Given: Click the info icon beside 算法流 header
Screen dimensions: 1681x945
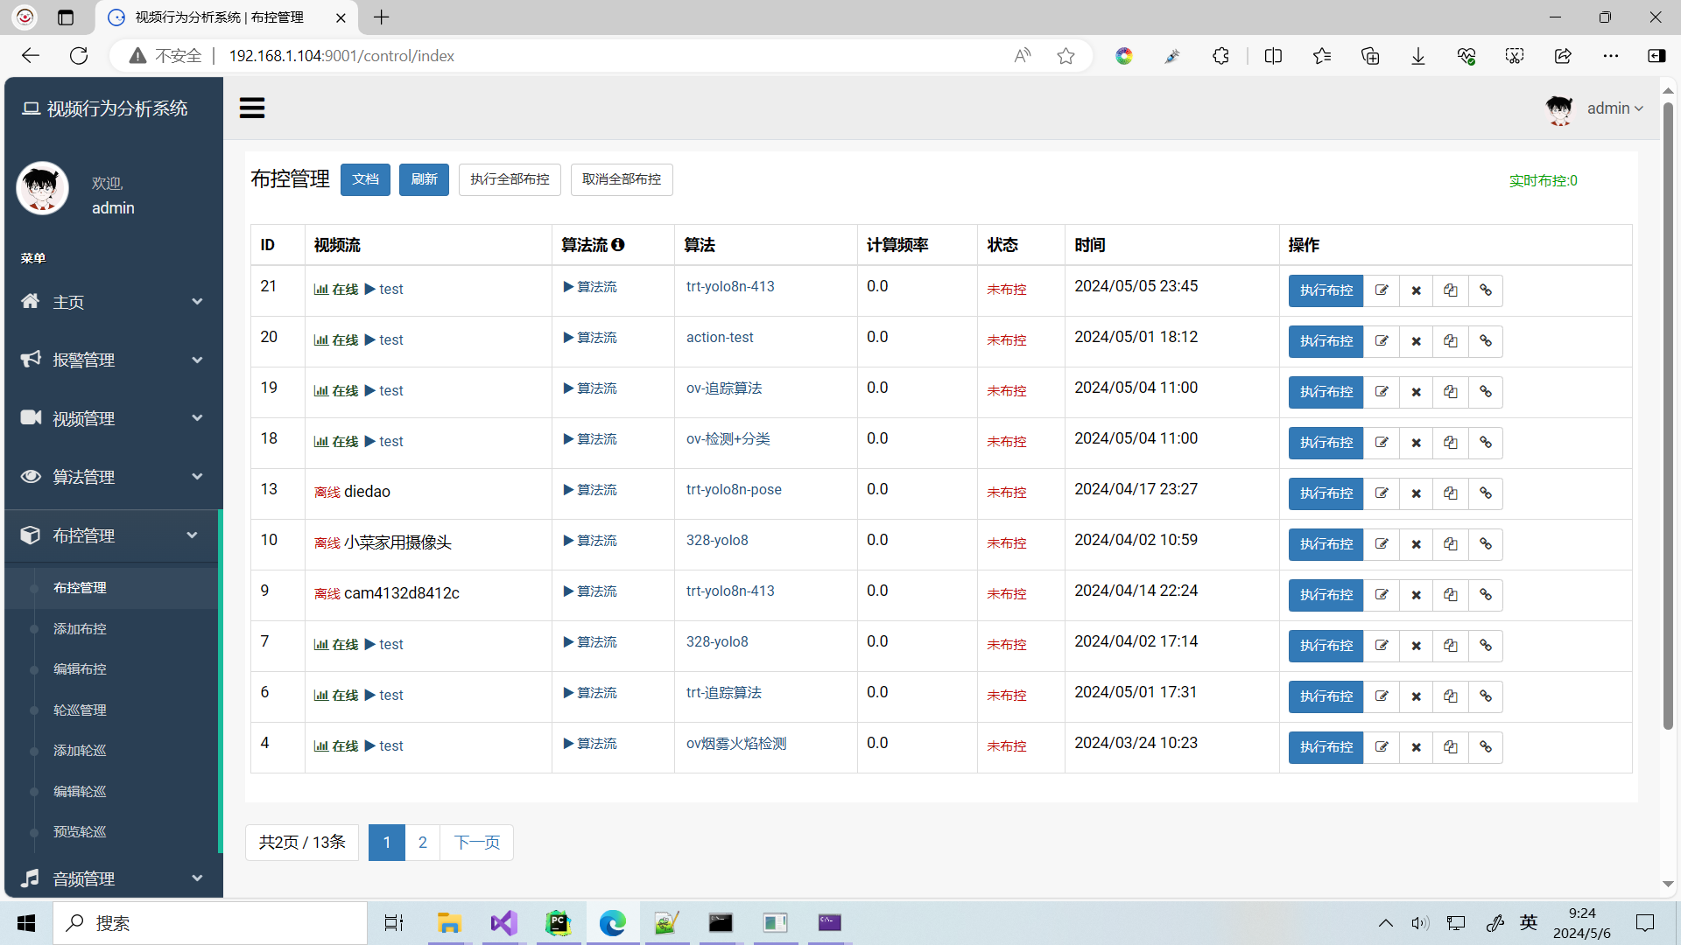Looking at the screenshot, I should coord(618,245).
